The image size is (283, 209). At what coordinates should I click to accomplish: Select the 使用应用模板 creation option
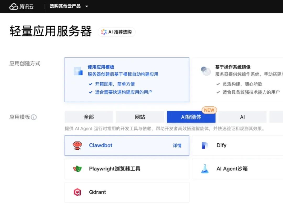[127, 80]
